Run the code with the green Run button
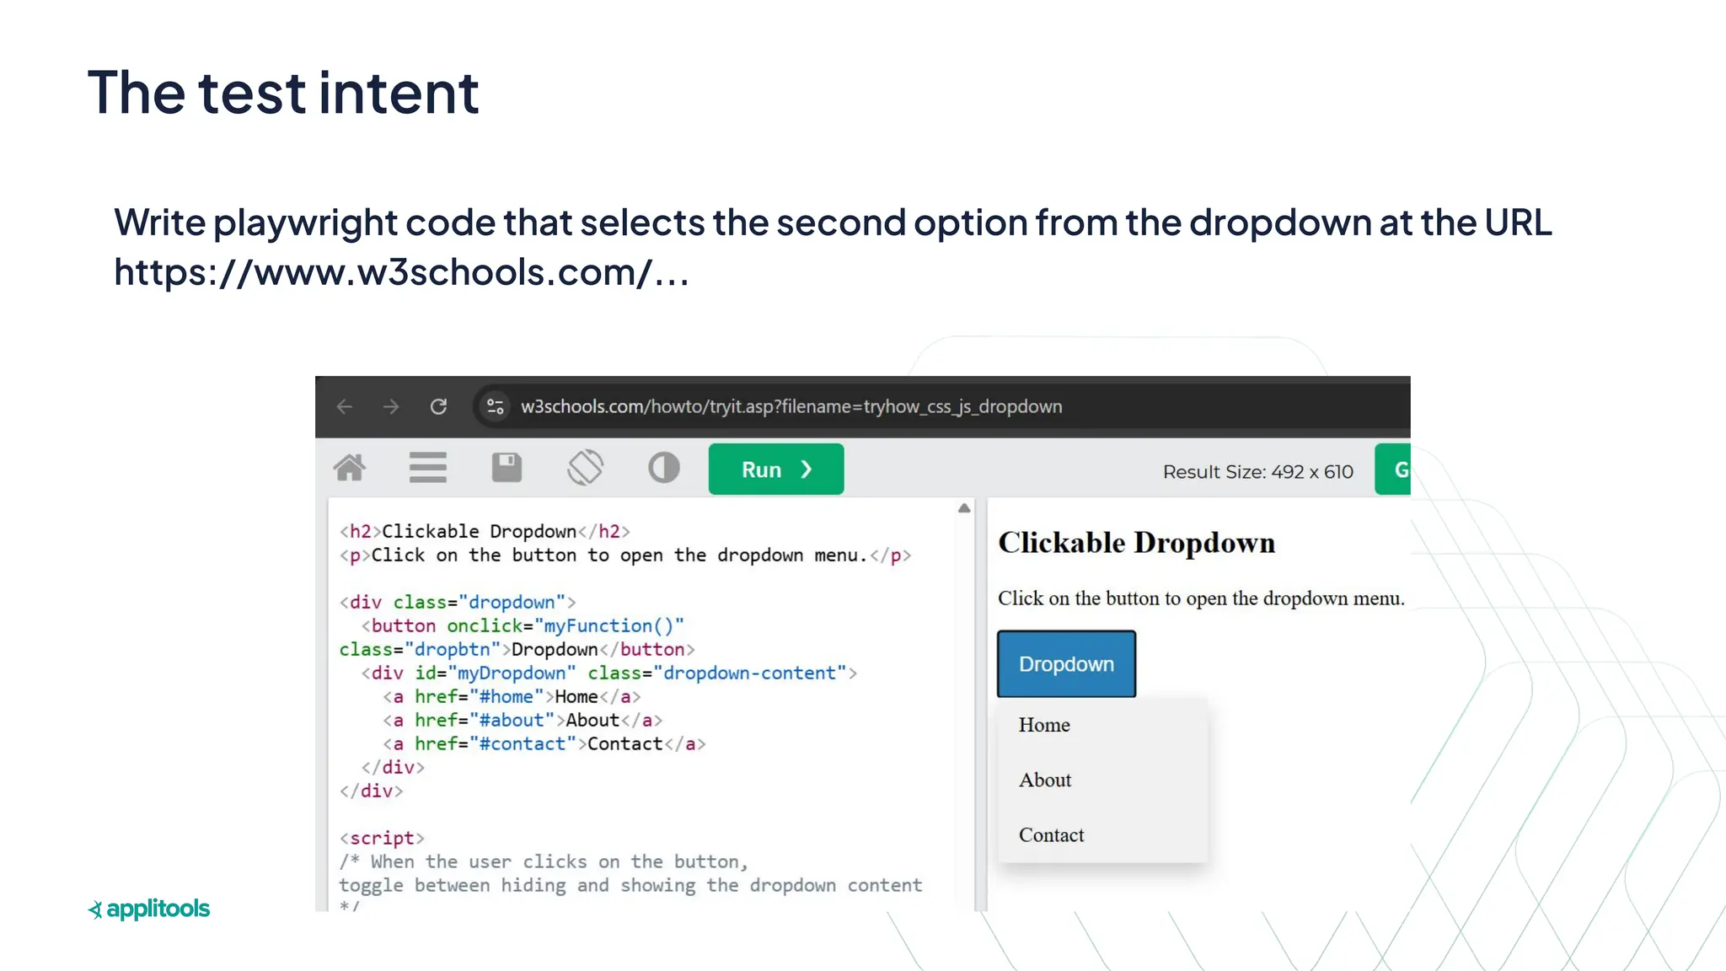 pos(776,469)
